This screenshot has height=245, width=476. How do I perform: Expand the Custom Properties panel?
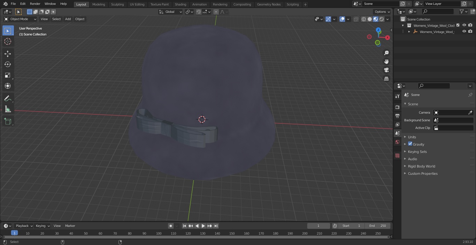click(x=422, y=173)
